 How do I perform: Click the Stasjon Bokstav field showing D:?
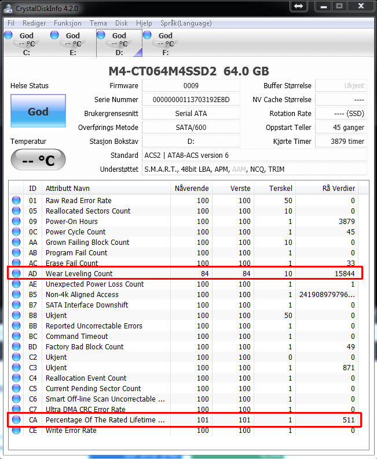click(191, 142)
